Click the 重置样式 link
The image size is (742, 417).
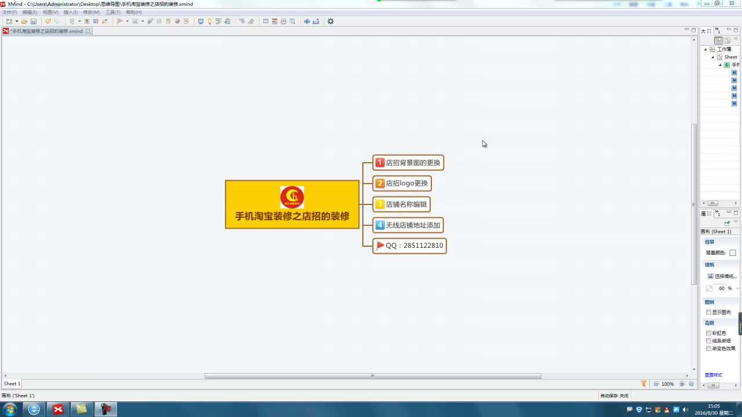pos(714,375)
